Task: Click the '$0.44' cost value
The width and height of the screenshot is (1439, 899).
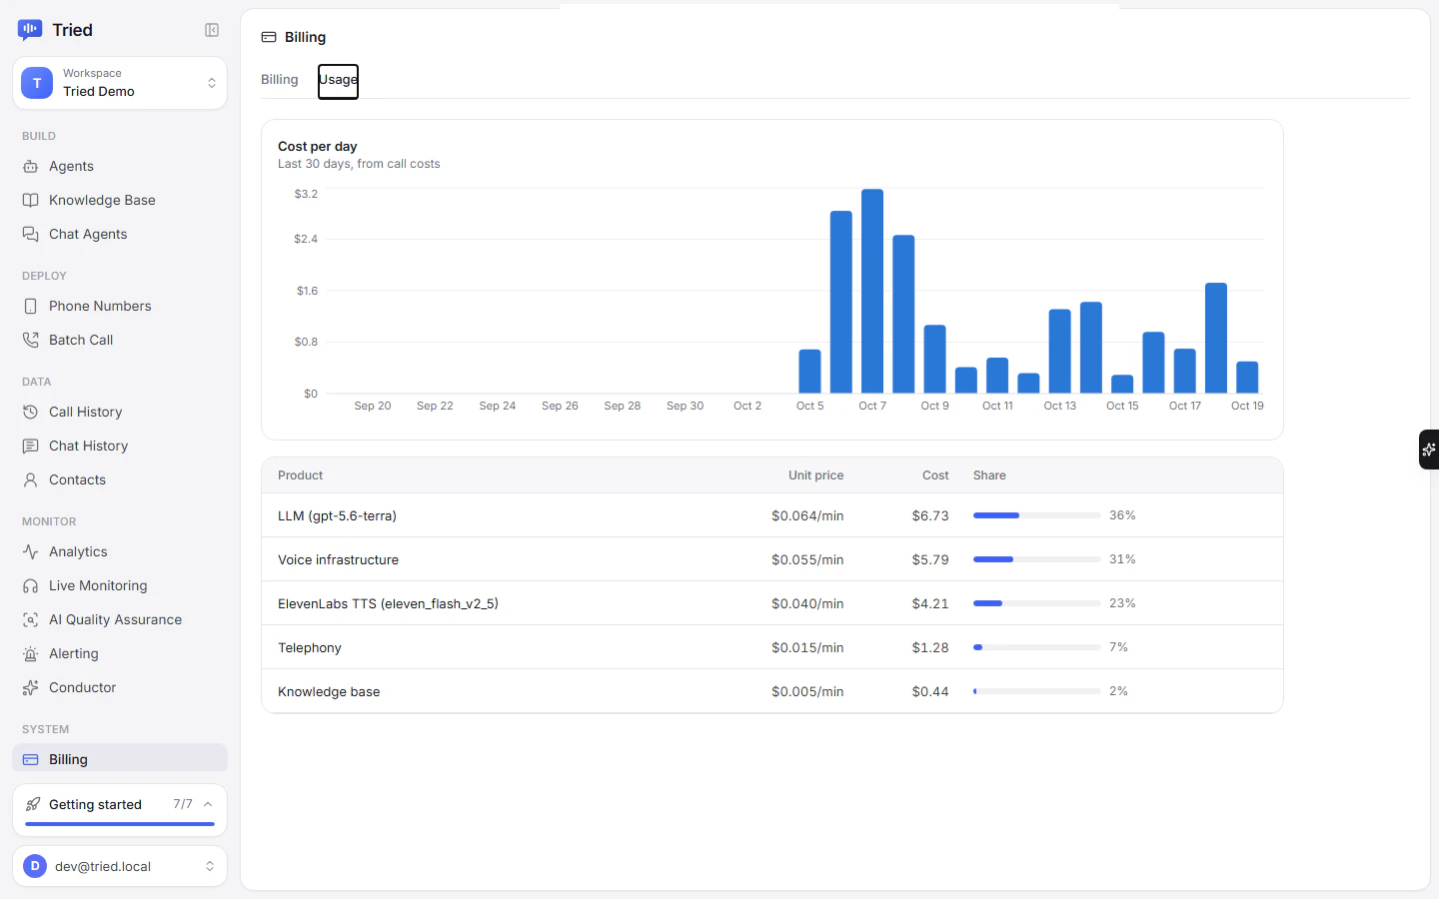Action: pos(930,691)
